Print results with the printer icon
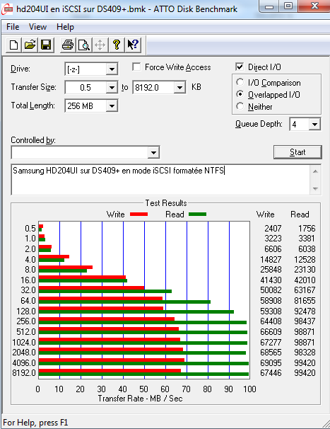The width and height of the screenshot is (330, 429). (x=67, y=45)
